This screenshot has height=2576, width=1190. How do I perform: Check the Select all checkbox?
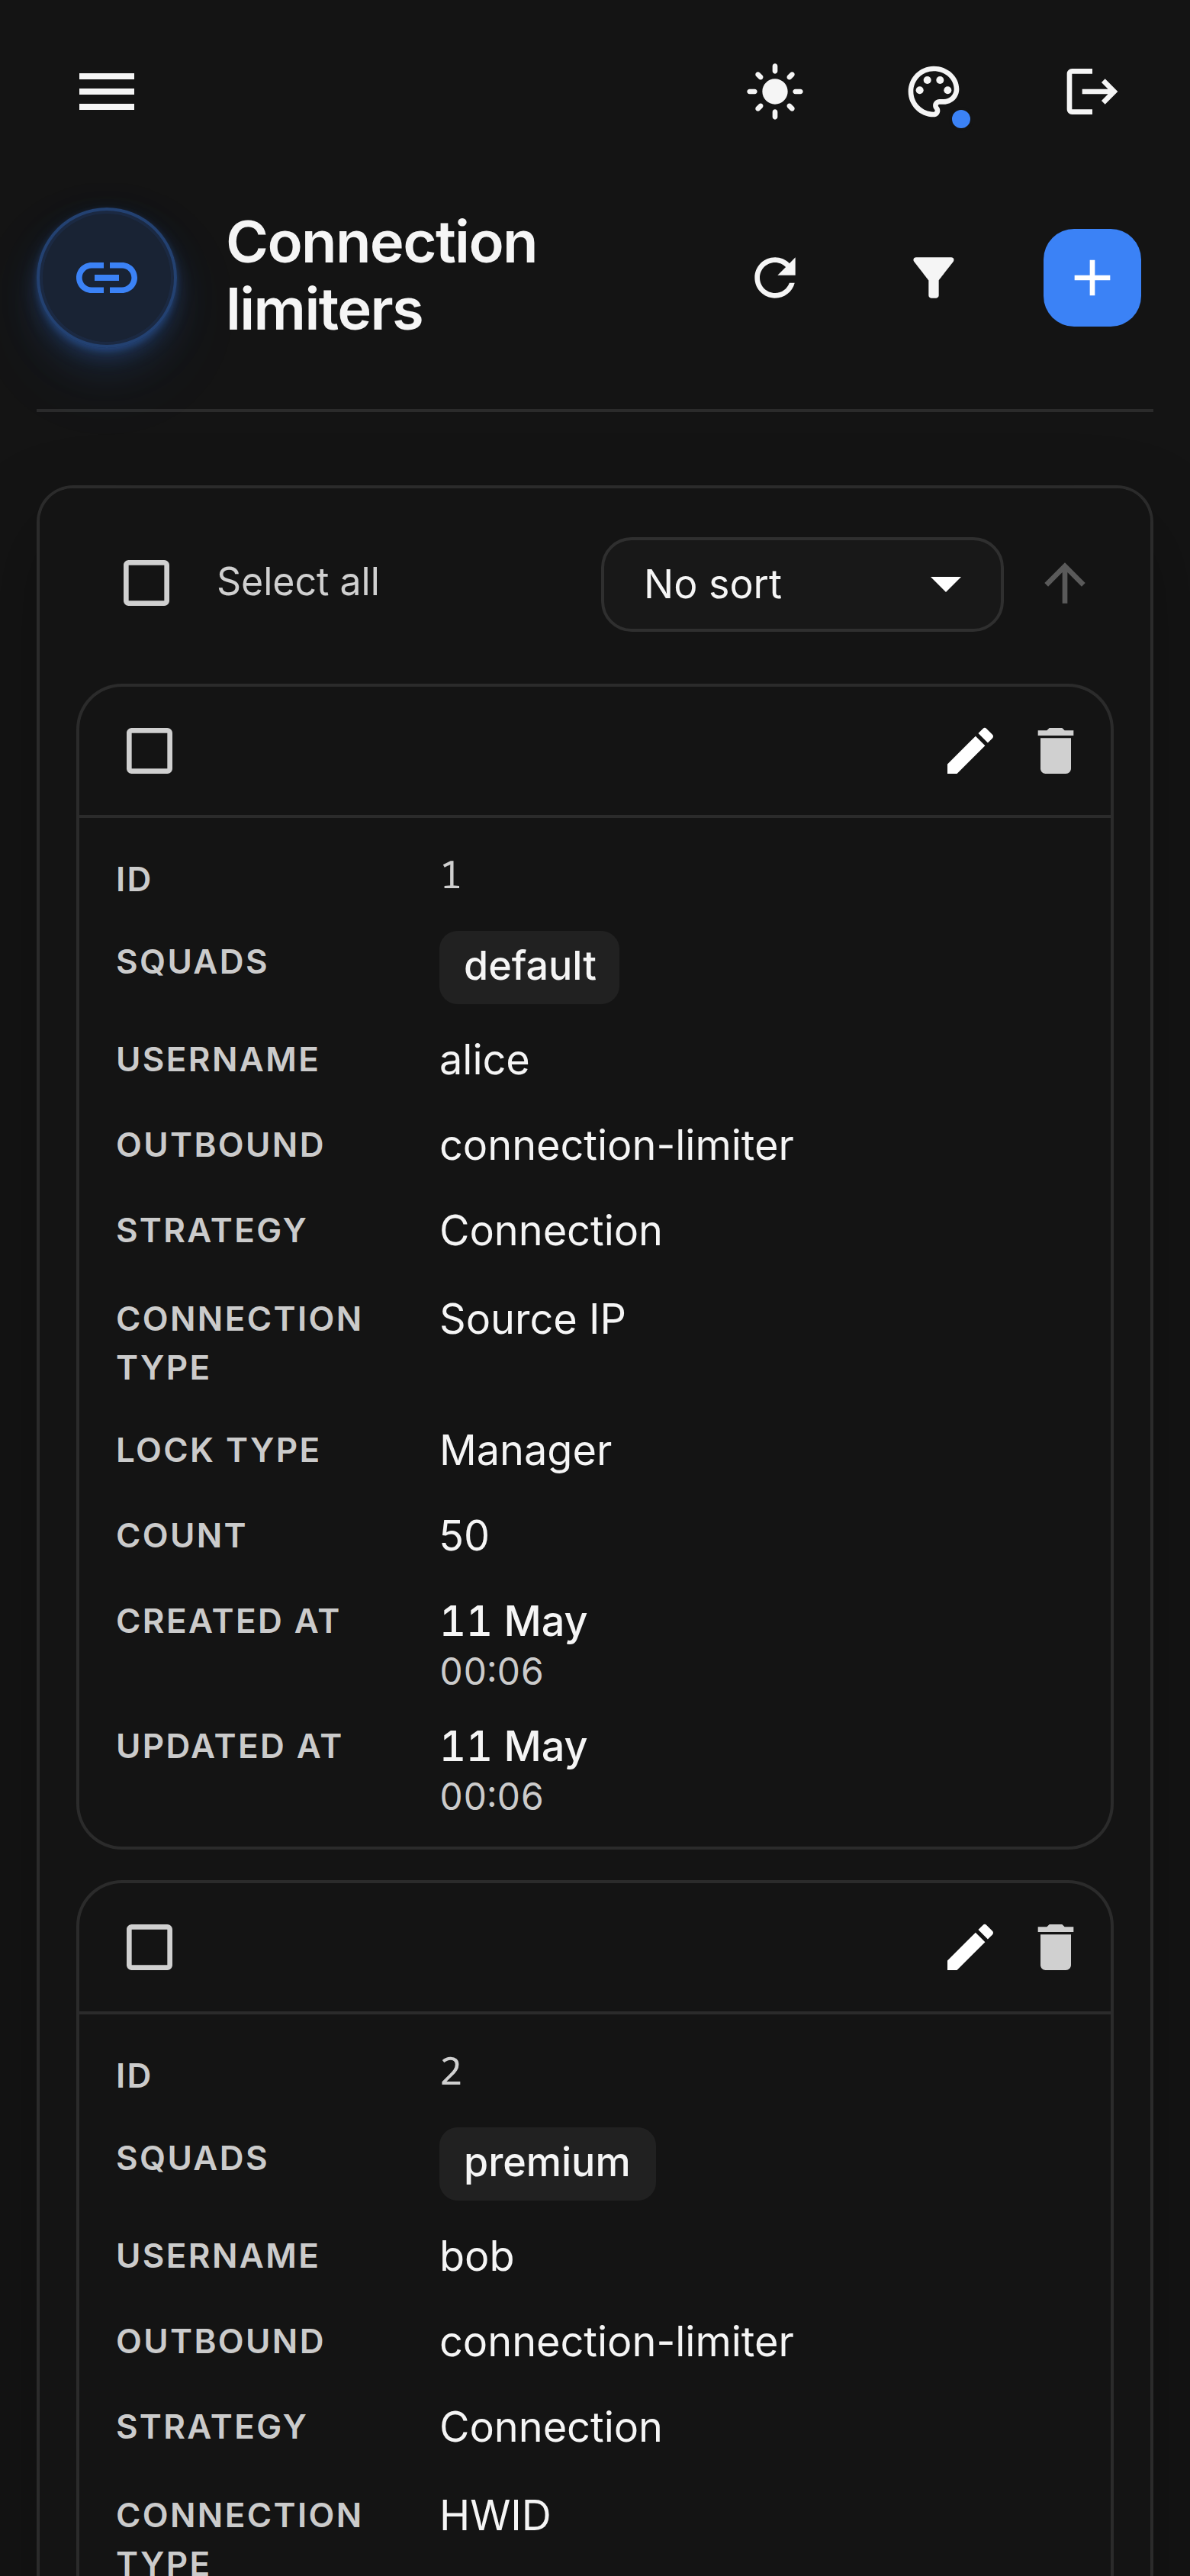click(x=146, y=583)
